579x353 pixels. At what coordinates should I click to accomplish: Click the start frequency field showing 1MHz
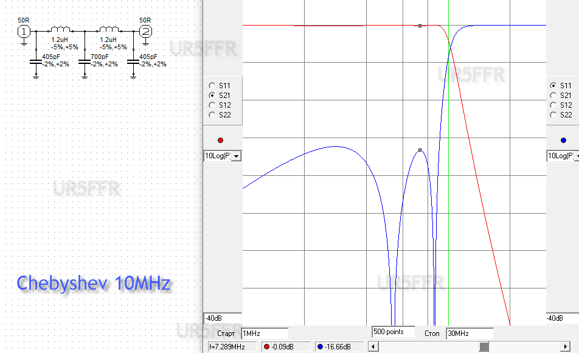click(x=265, y=334)
